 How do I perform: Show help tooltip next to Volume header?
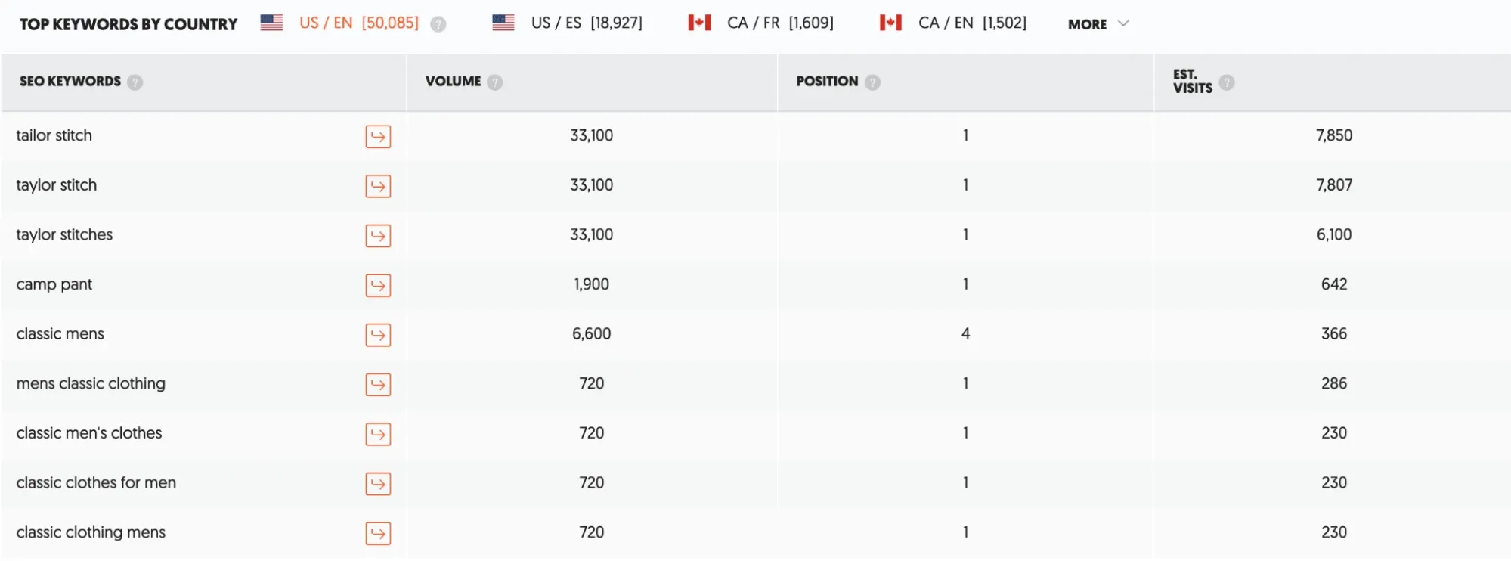pyautogui.click(x=495, y=82)
